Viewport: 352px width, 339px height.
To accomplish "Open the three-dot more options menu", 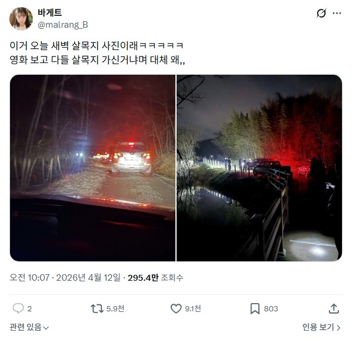I will 337,14.
